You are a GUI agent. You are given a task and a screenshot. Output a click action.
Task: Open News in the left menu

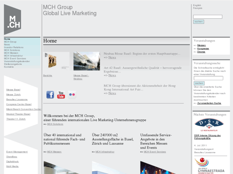(7, 45)
